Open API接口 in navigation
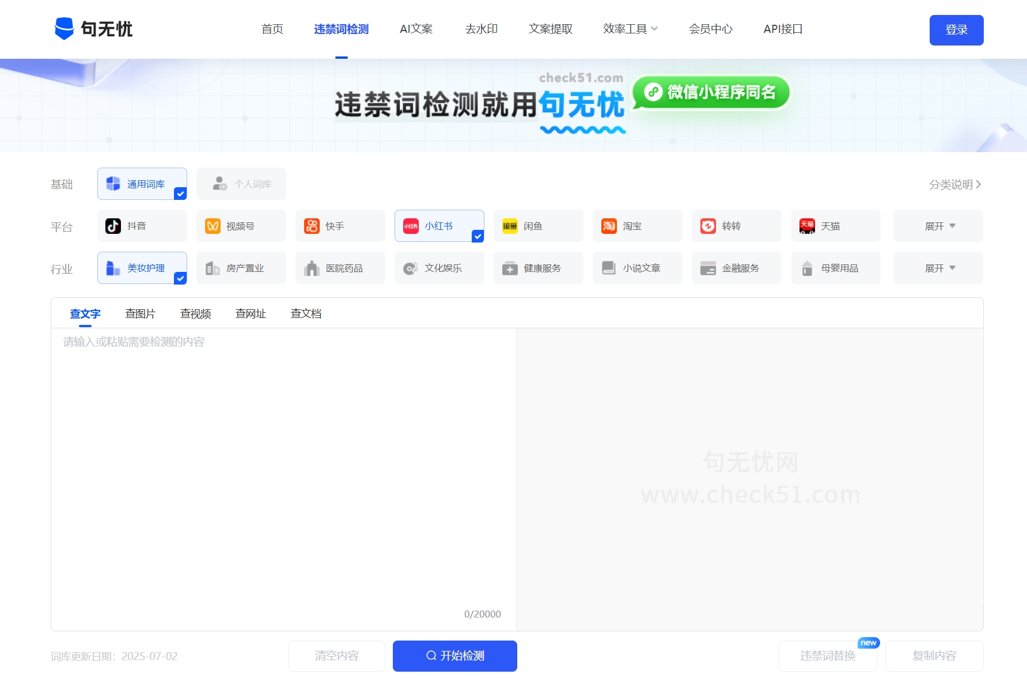This screenshot has width=1027, height=678. 783,29
